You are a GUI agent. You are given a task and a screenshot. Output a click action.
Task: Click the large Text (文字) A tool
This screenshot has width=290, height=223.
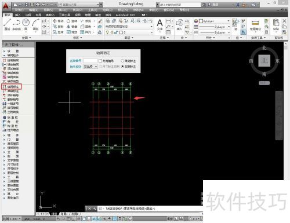[159, 25]
